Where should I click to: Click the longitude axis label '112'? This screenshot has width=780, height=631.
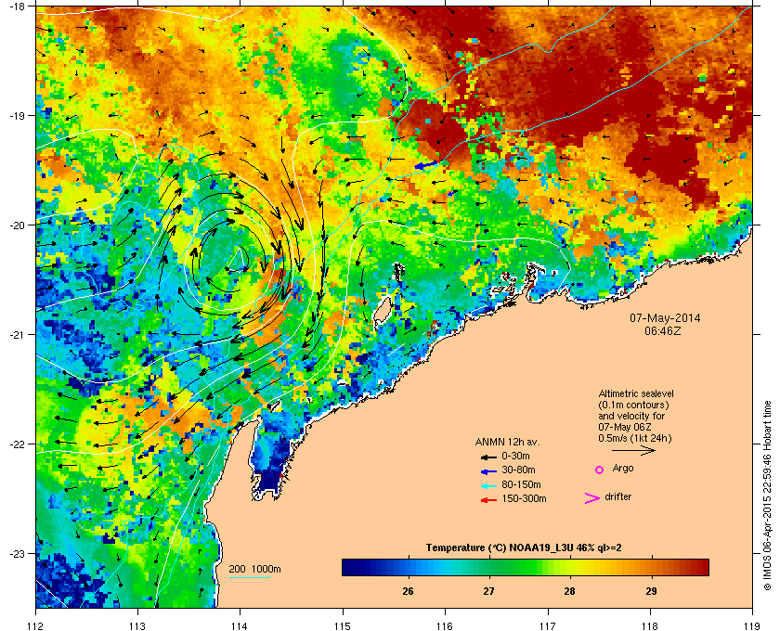pyautogui.click(x=36, y=626)
